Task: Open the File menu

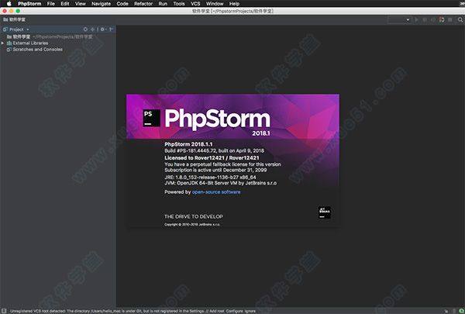Action: tap(50, 4)
